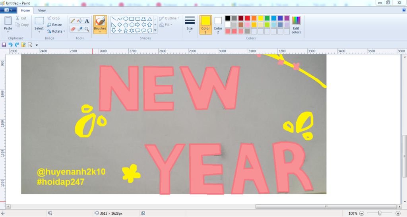Open the Select dropdown arrow
Viewport: 407px width, 217px height.
click(x=39, y=32)
